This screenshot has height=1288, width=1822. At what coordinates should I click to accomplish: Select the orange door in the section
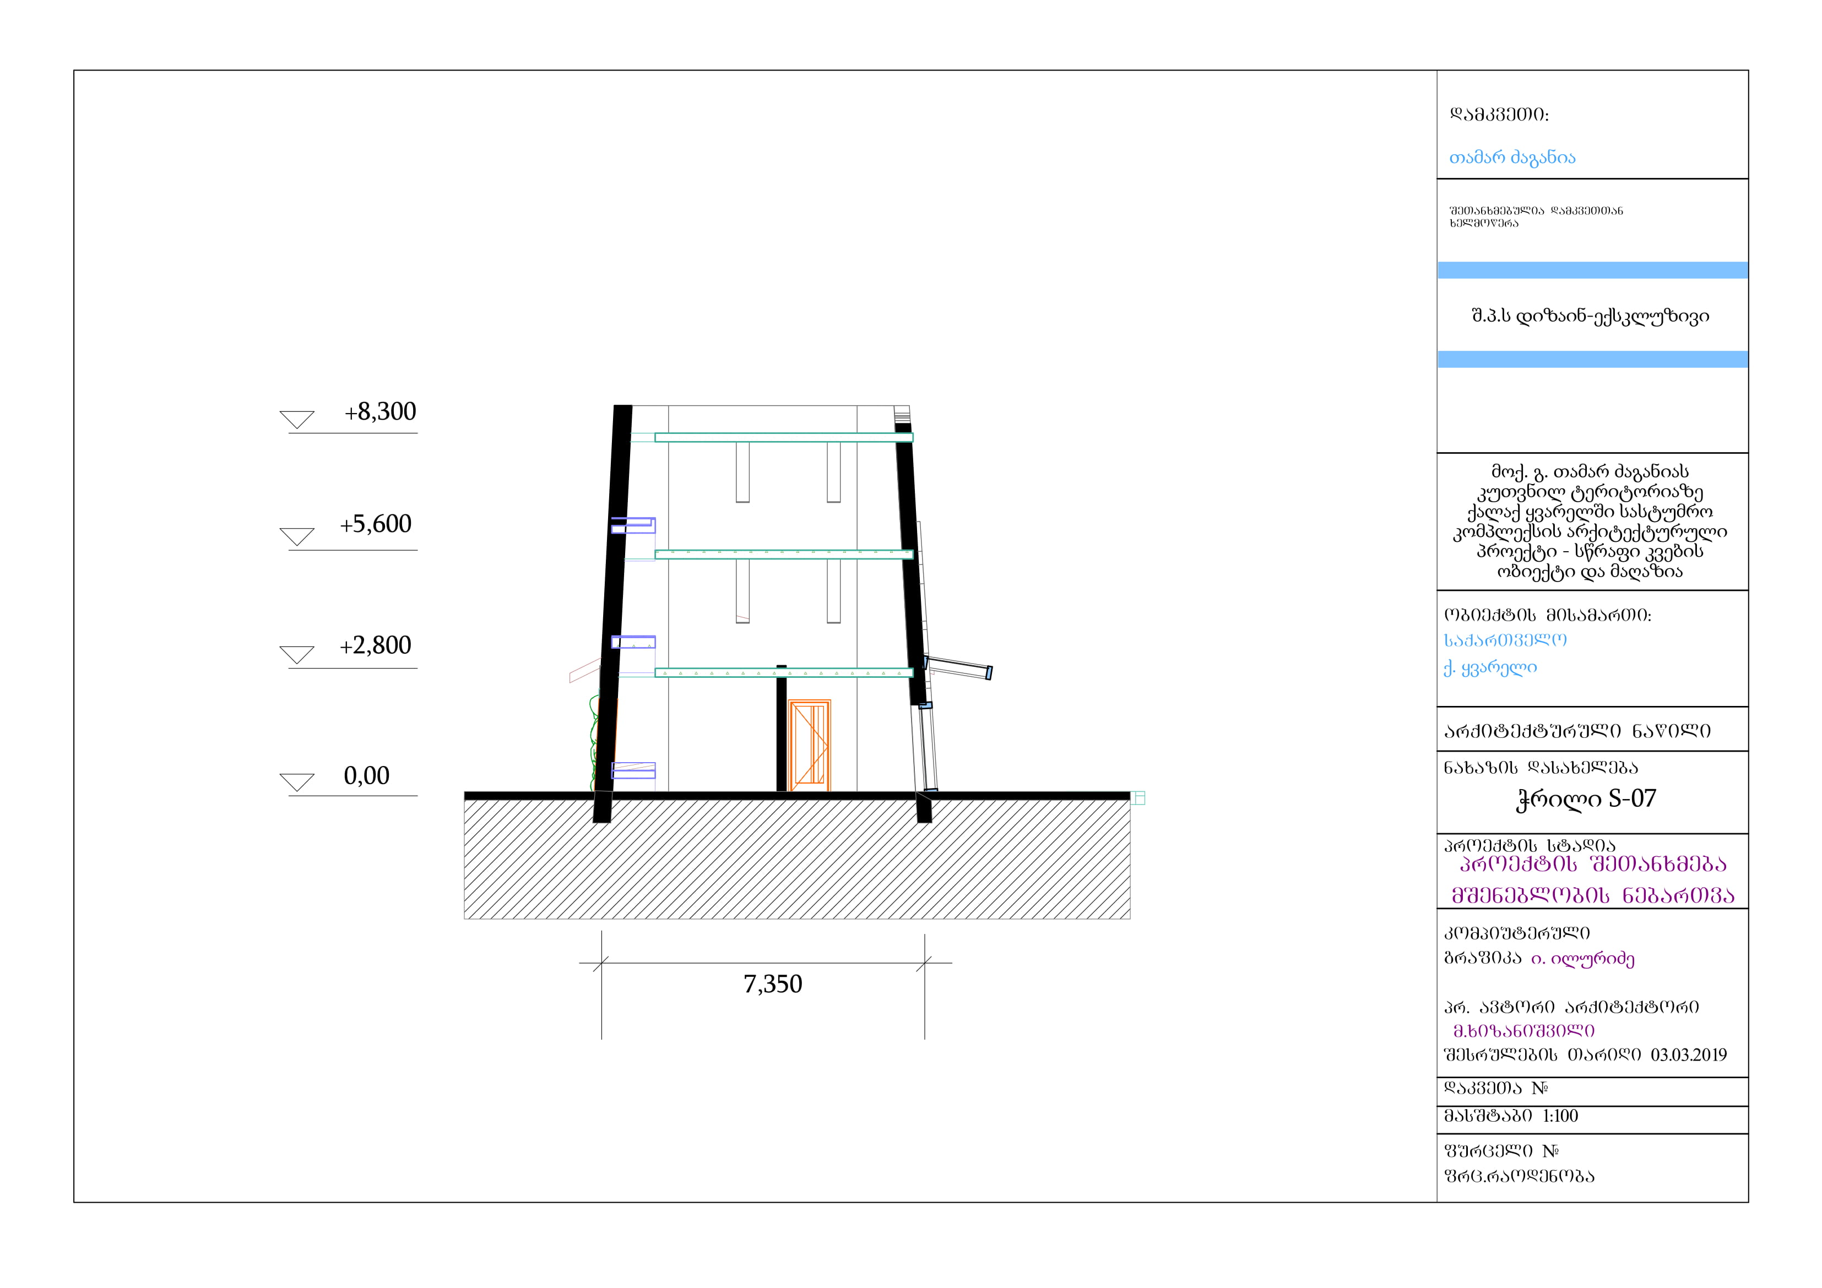[809, 745]
